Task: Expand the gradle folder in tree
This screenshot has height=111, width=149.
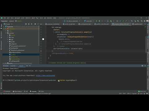Action: 8,42
